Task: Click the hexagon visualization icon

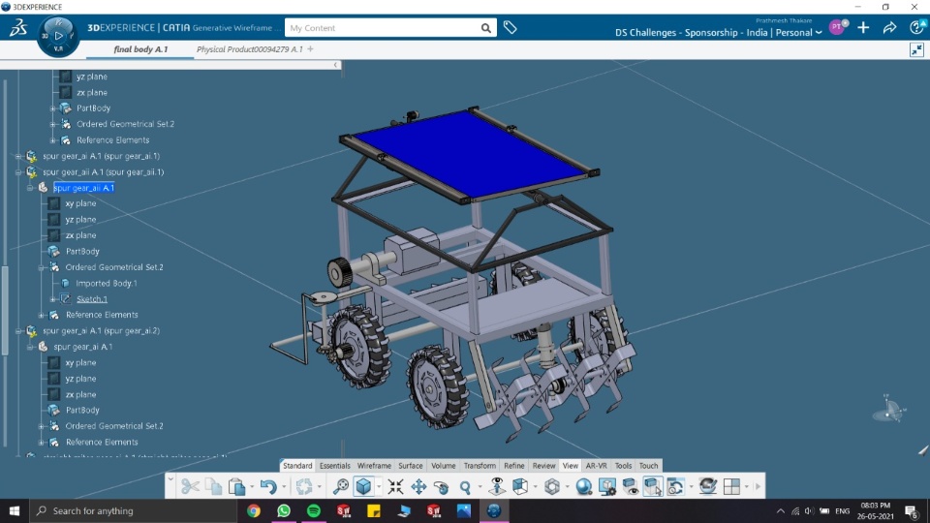Action: 552,487
